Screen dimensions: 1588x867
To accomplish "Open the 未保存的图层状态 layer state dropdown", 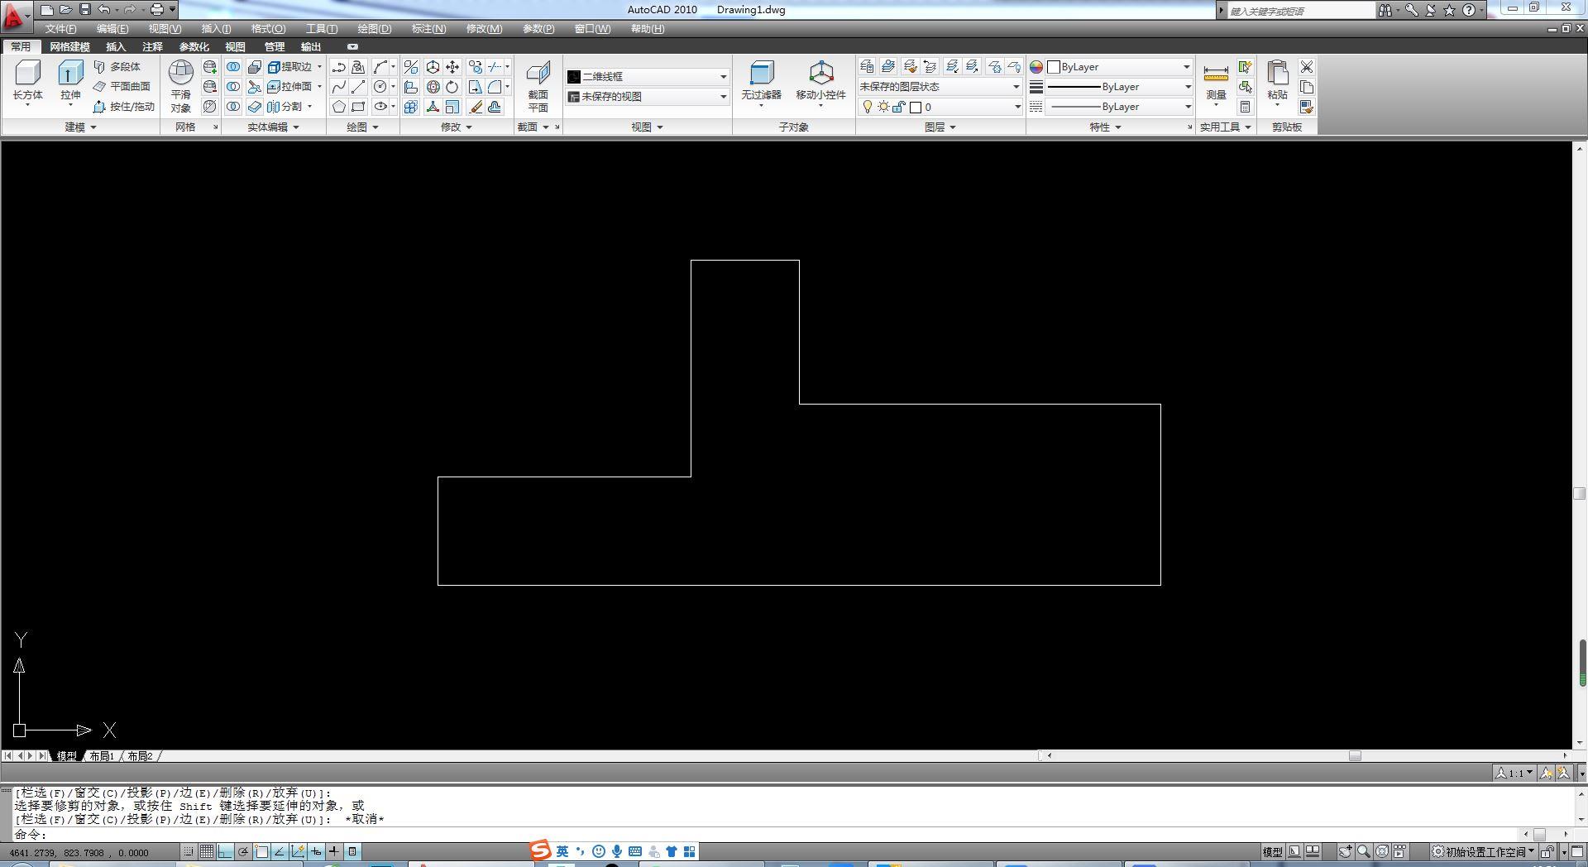I will pos(940,86).
